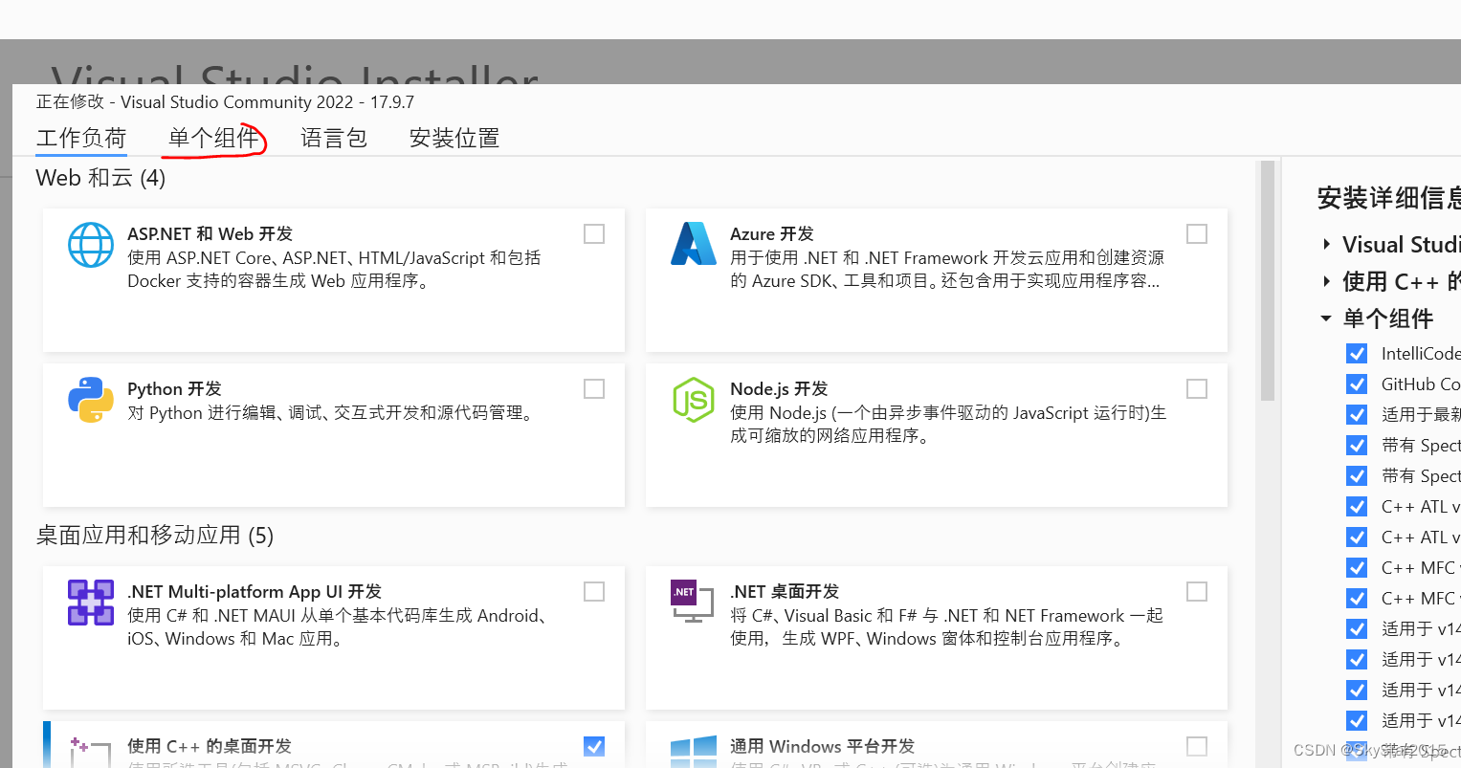
Task: Open the 安装位置 tab
Action: [454, 139]
